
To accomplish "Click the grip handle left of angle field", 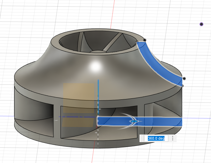I will click(142, 138).
